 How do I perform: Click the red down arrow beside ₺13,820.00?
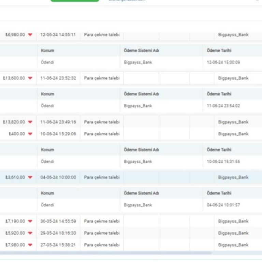[30, 122]
